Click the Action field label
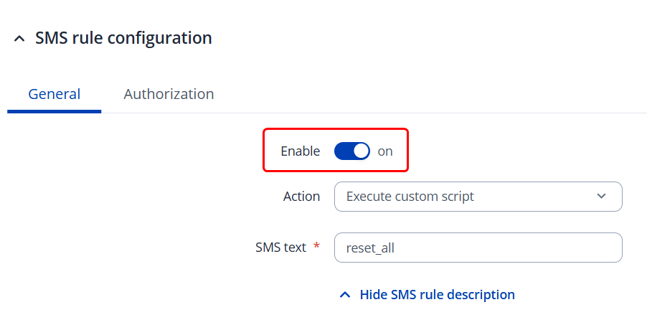The image size is (647, 320). click(x=301, y=197)
